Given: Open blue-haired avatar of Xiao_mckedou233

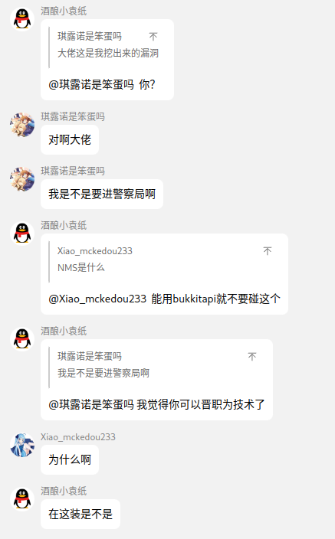Looking at the screenshot, I should [22, 445].
